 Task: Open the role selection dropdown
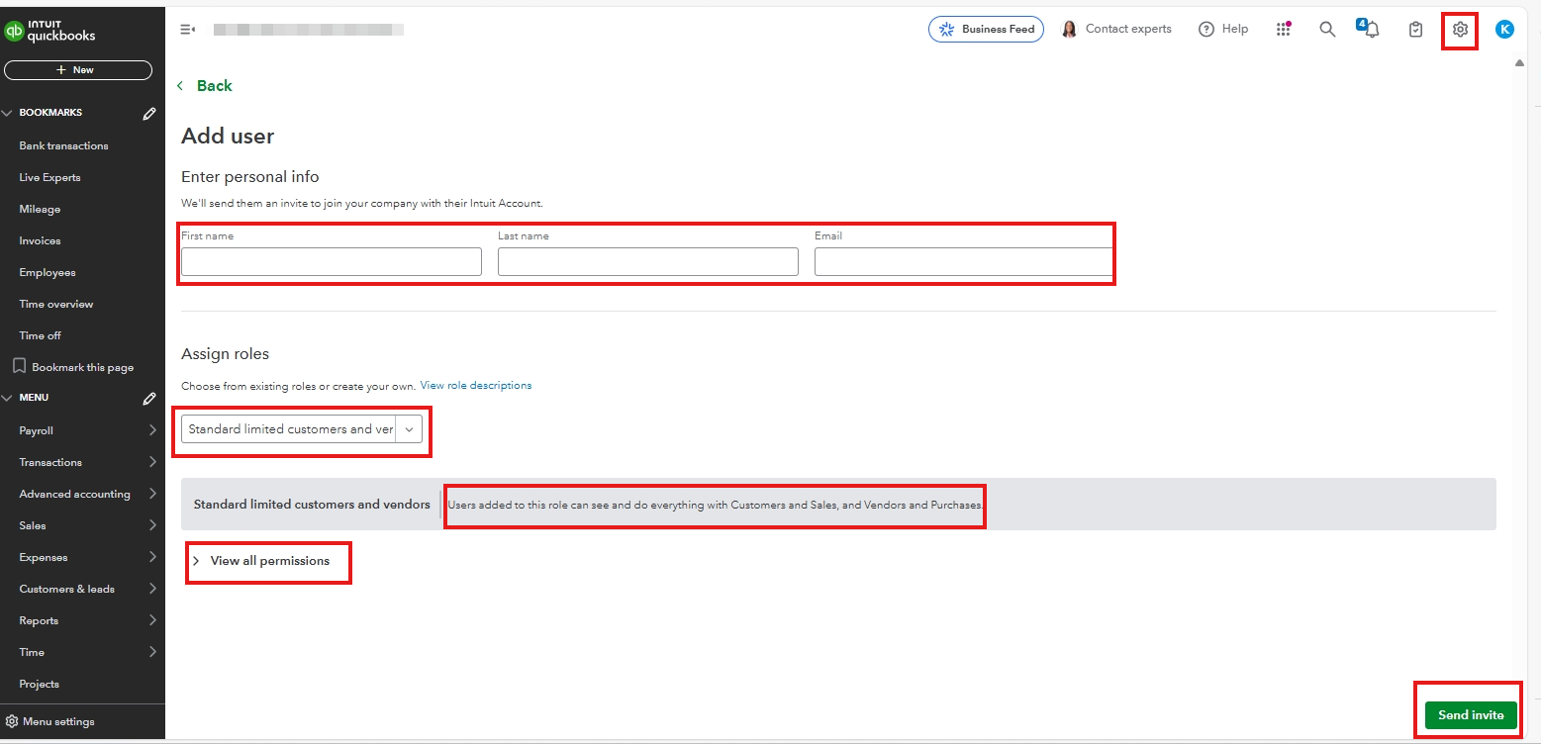click(x=301, y=429)
